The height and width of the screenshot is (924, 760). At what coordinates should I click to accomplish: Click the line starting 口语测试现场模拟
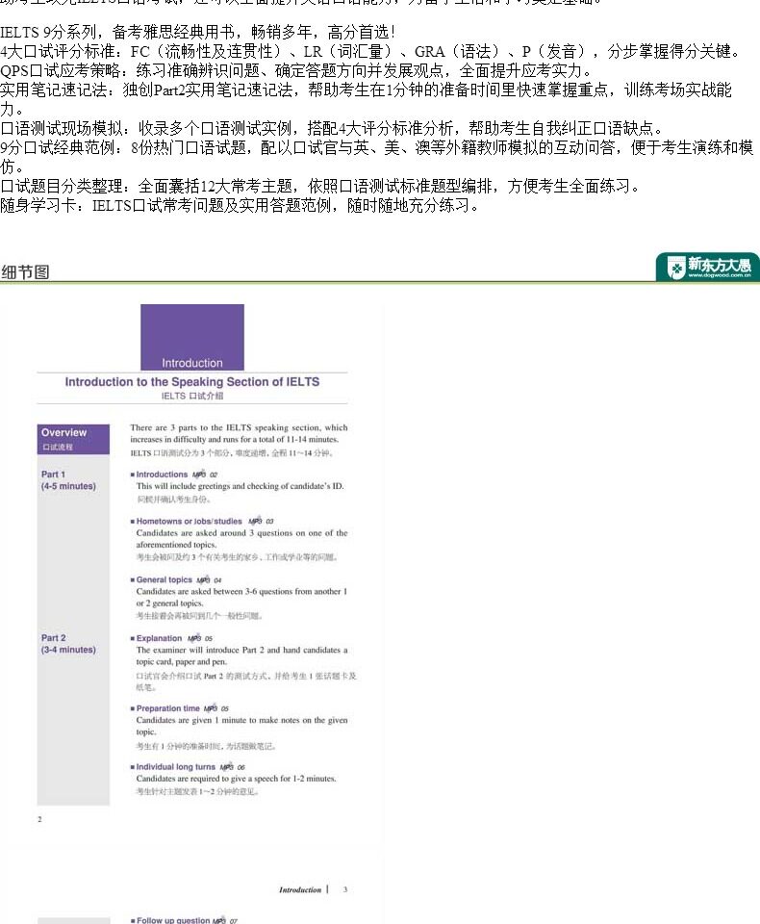[334, 128]
